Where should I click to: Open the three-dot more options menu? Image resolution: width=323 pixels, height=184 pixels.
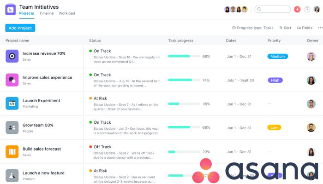point(320,28)
